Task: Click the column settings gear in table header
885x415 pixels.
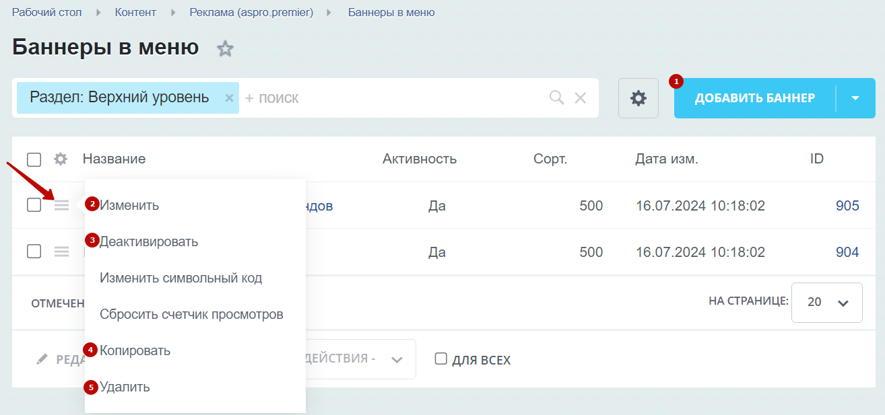Action: click(x=61, y=159)
